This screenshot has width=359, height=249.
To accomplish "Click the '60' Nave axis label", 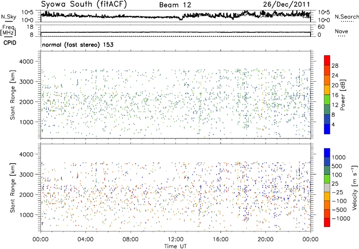I will [x=321, y=27].
